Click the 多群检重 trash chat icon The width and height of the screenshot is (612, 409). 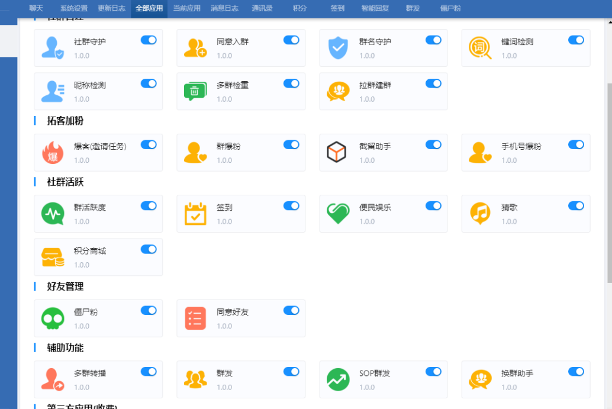point(195,91)
